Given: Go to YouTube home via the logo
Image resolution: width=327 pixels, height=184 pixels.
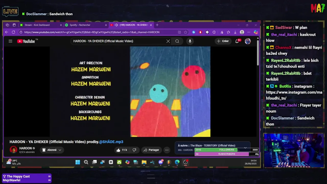Looking at the screenshot, I should point(26,41).
